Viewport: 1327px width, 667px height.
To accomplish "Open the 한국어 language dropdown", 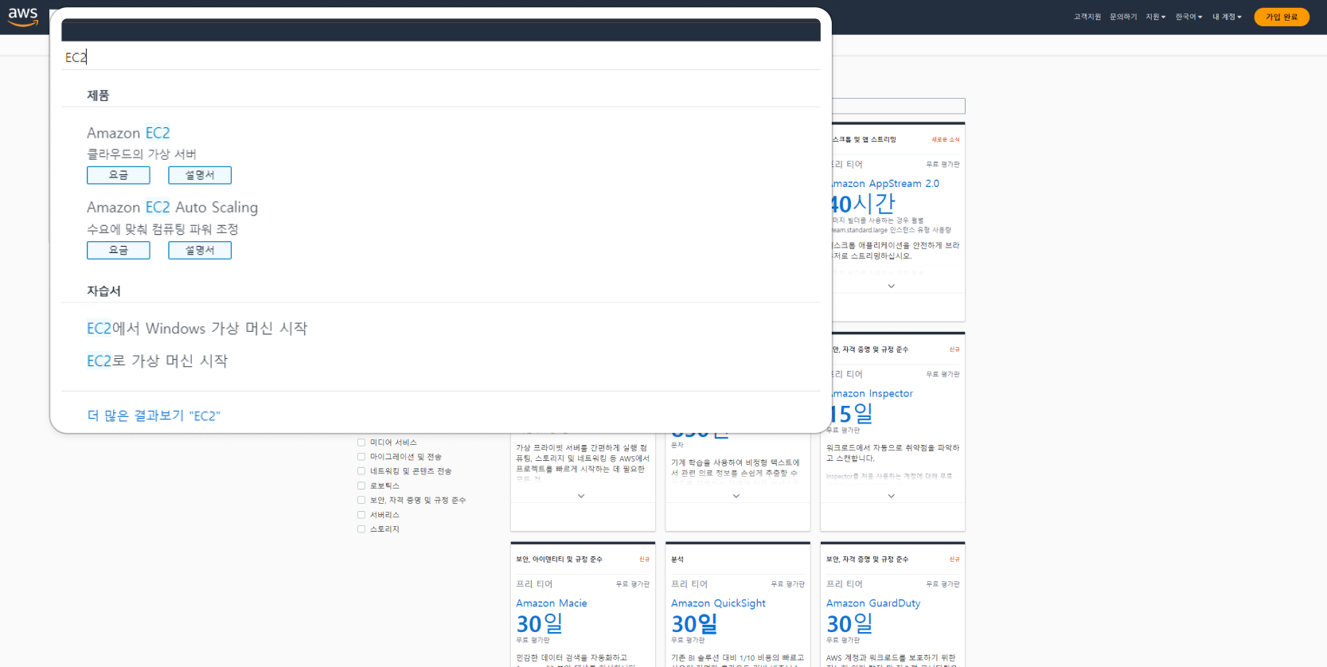I will click(x=1189, y=17).
